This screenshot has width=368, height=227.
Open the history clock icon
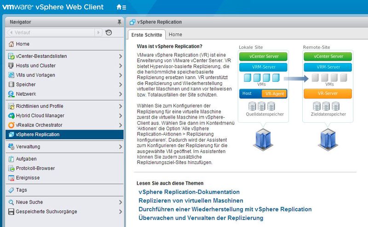[109, 32]
